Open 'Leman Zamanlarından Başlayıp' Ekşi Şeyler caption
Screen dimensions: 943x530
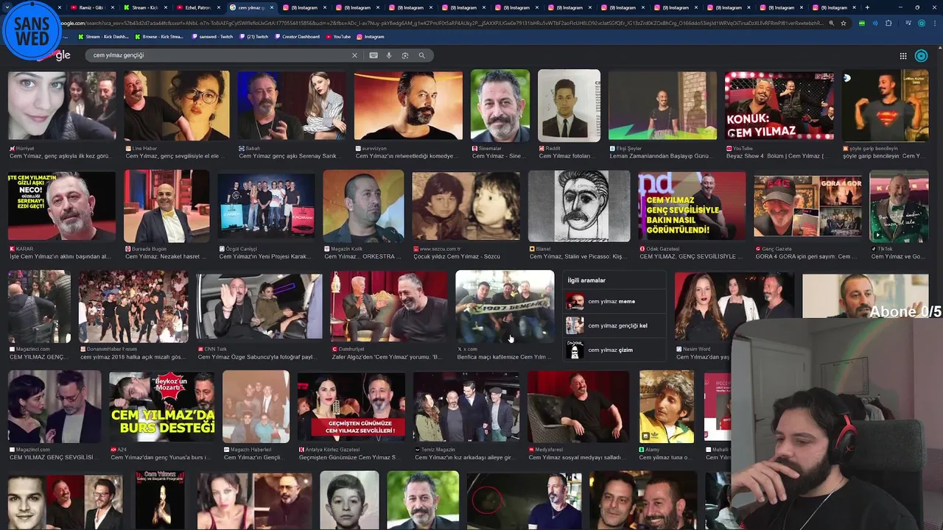click(662, 156)
